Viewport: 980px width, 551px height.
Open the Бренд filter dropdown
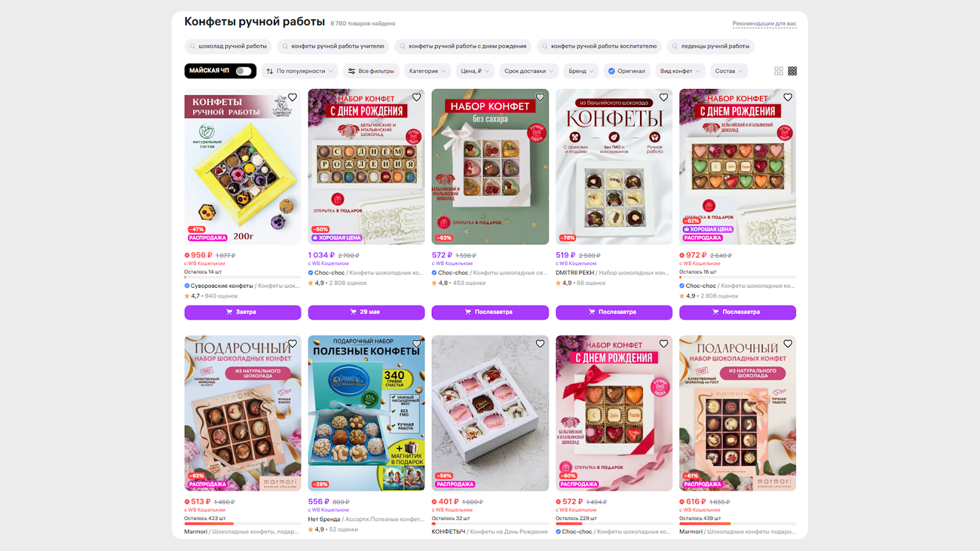pos(581,71)
